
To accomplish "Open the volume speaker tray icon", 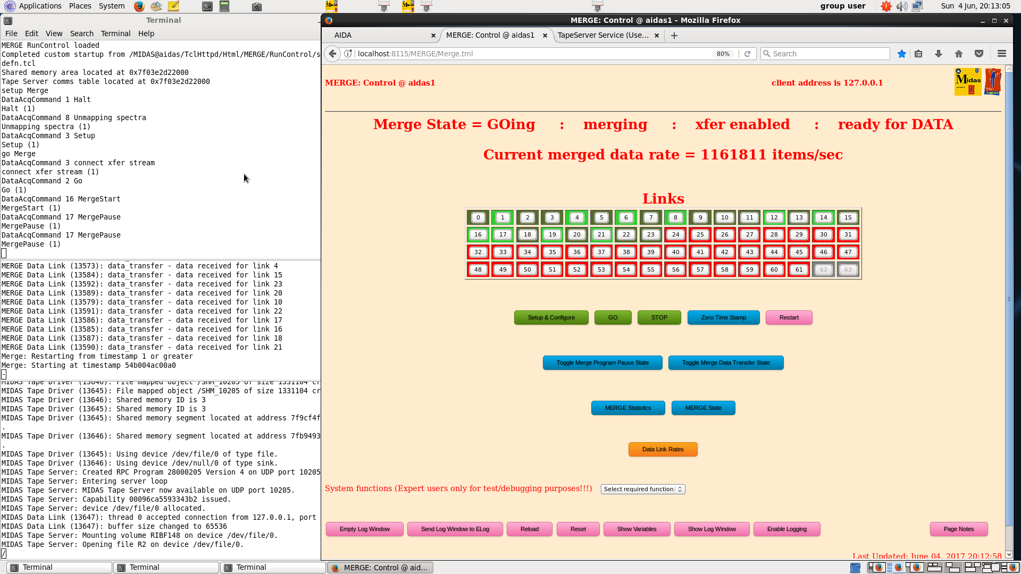I will tap(901, 6).
